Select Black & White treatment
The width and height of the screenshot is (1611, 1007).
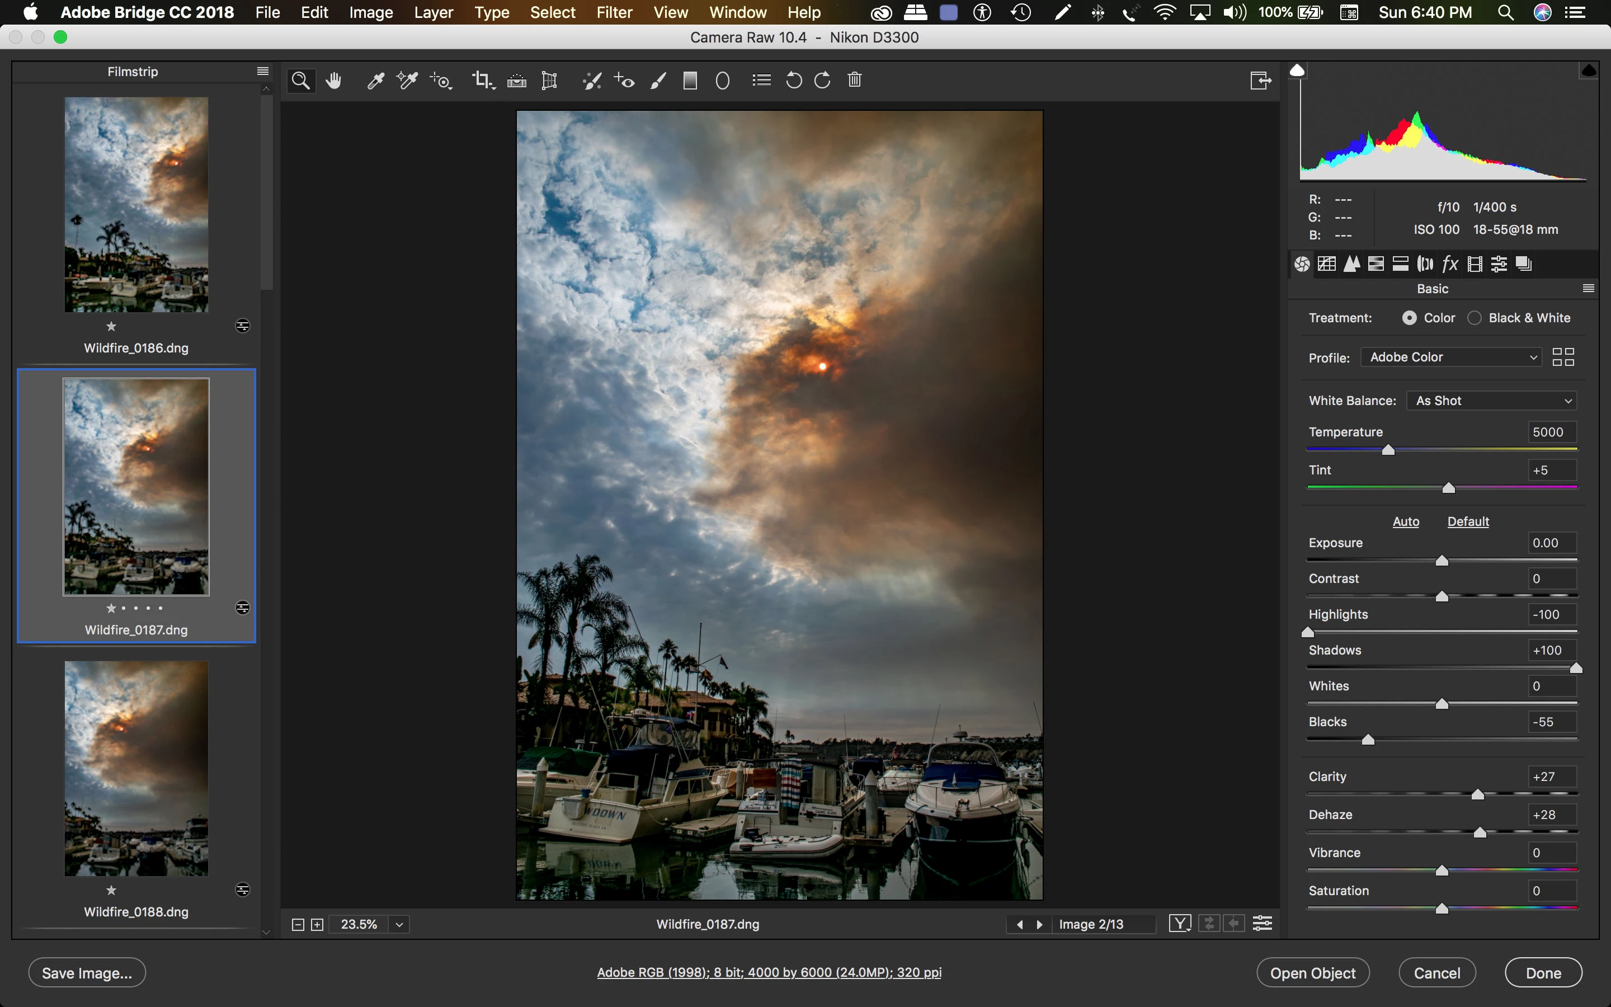(x=1475, y=318)
